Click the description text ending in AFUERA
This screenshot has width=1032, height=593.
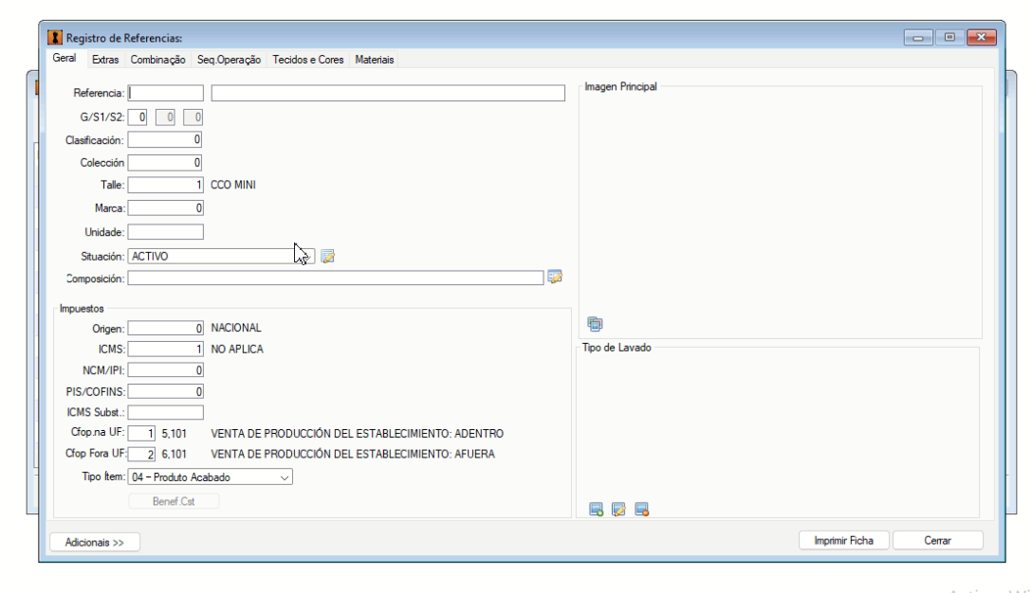tap(353, 455)
